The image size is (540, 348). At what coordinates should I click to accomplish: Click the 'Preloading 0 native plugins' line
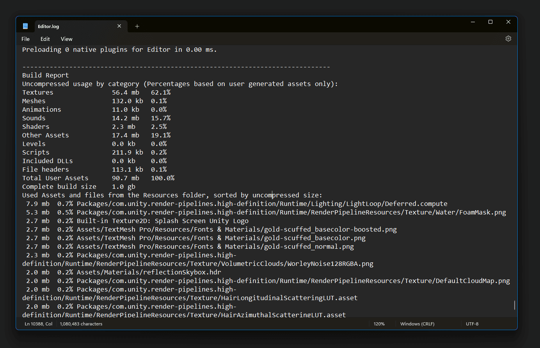pyautogui.click(x=119, y=49)
